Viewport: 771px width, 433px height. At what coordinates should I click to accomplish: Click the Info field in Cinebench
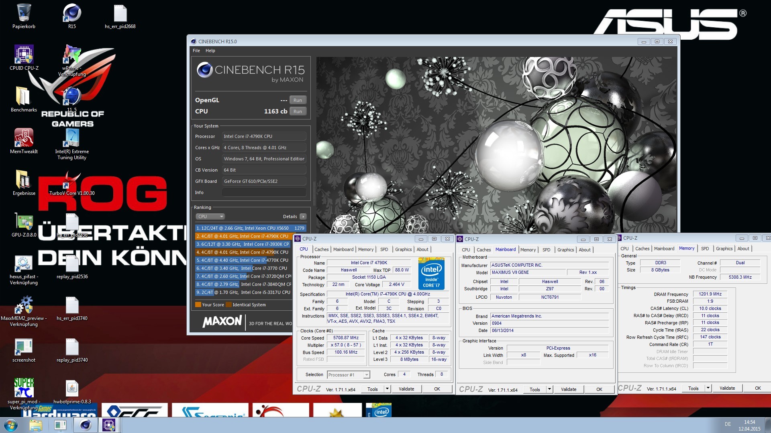click(x=264, y=192)
